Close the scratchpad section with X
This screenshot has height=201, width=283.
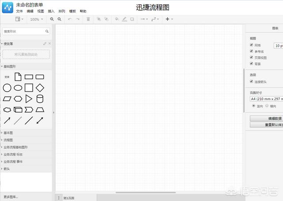[50, 44]
